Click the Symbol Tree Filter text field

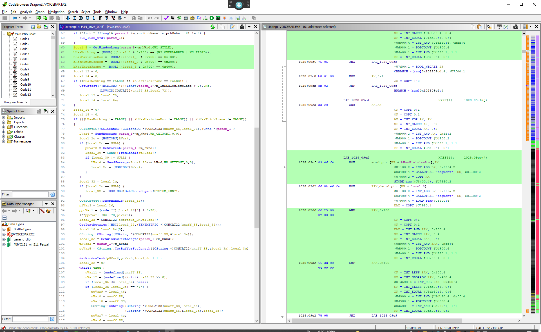pyautogui.click(x=30, y=194)
